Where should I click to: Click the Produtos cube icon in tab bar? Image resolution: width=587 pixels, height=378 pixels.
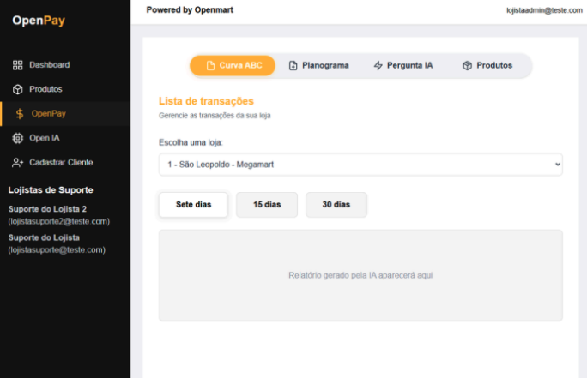(467, 66)
